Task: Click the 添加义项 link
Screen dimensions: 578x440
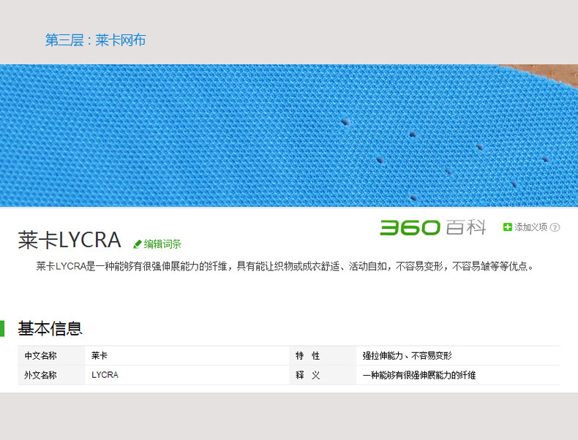Action: [530, 227]
